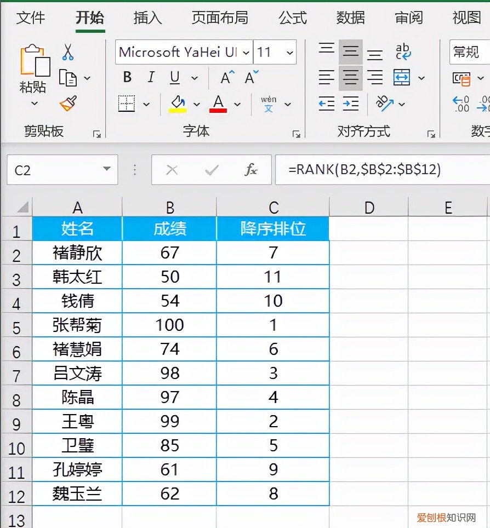Switch to 页面布局 tab
Image resolution: width=490 pixels, height=528 pixels.
[220, 18]
